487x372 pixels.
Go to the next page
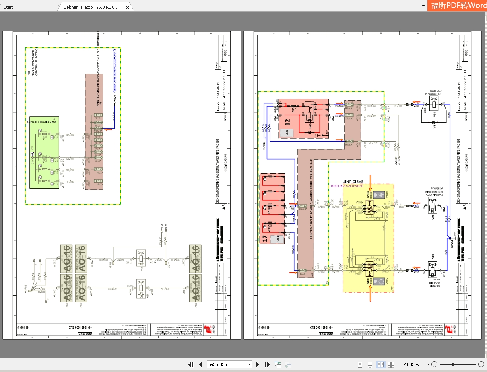coord(257,364)
